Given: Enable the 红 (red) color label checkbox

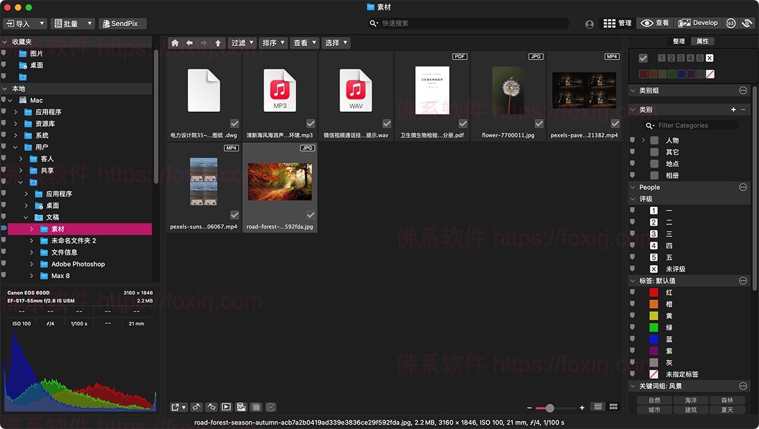Looking at the screenshot, I should [632, 292].
